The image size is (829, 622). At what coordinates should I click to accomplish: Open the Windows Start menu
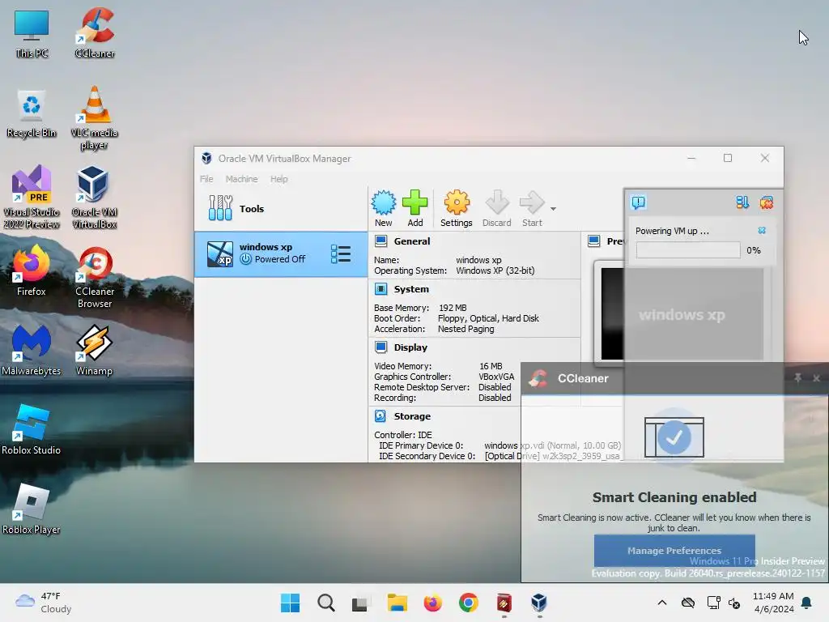(290, 603)
